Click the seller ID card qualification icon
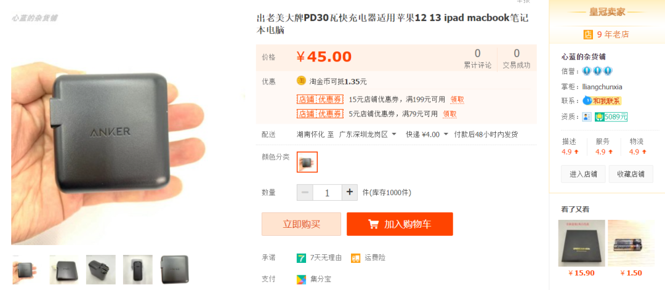 [587, 116]
